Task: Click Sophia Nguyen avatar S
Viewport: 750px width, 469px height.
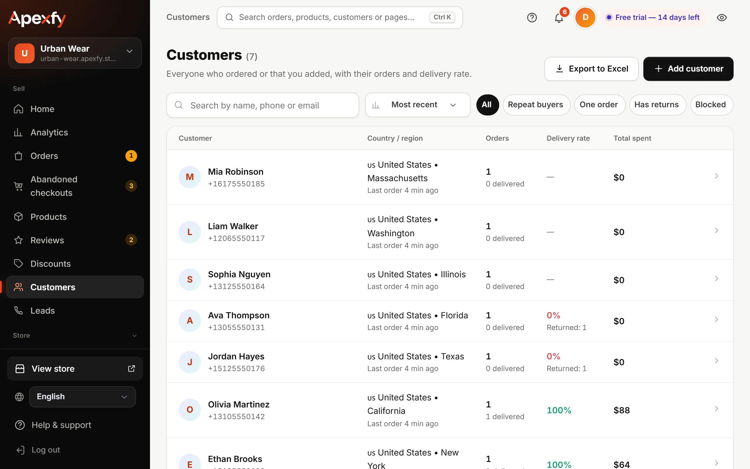Action: coord(190,279)
